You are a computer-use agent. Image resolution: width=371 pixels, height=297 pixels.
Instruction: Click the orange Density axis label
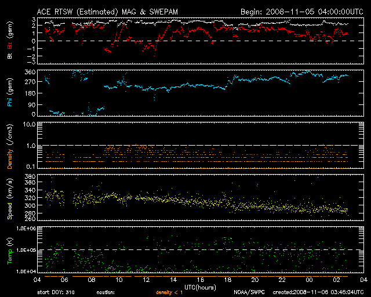(x=9, y=148)
